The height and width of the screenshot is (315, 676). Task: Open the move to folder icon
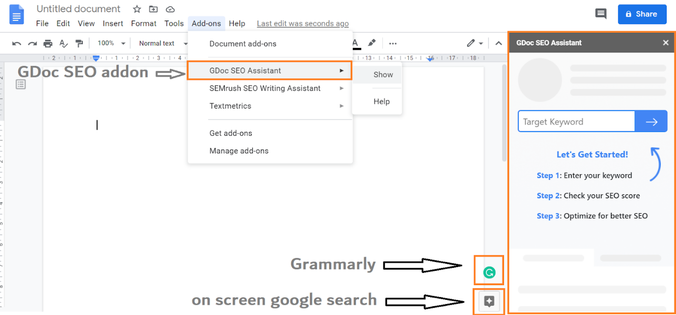(x=153, y=9)
